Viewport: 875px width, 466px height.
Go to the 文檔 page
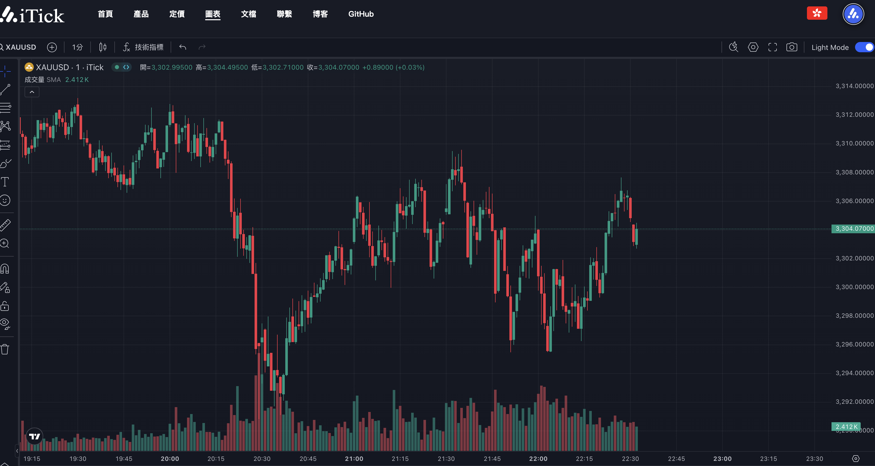coord(248,14)
